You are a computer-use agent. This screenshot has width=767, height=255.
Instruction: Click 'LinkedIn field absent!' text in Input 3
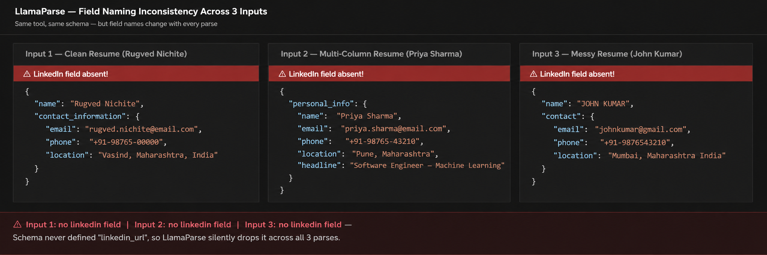pos(577,74)
